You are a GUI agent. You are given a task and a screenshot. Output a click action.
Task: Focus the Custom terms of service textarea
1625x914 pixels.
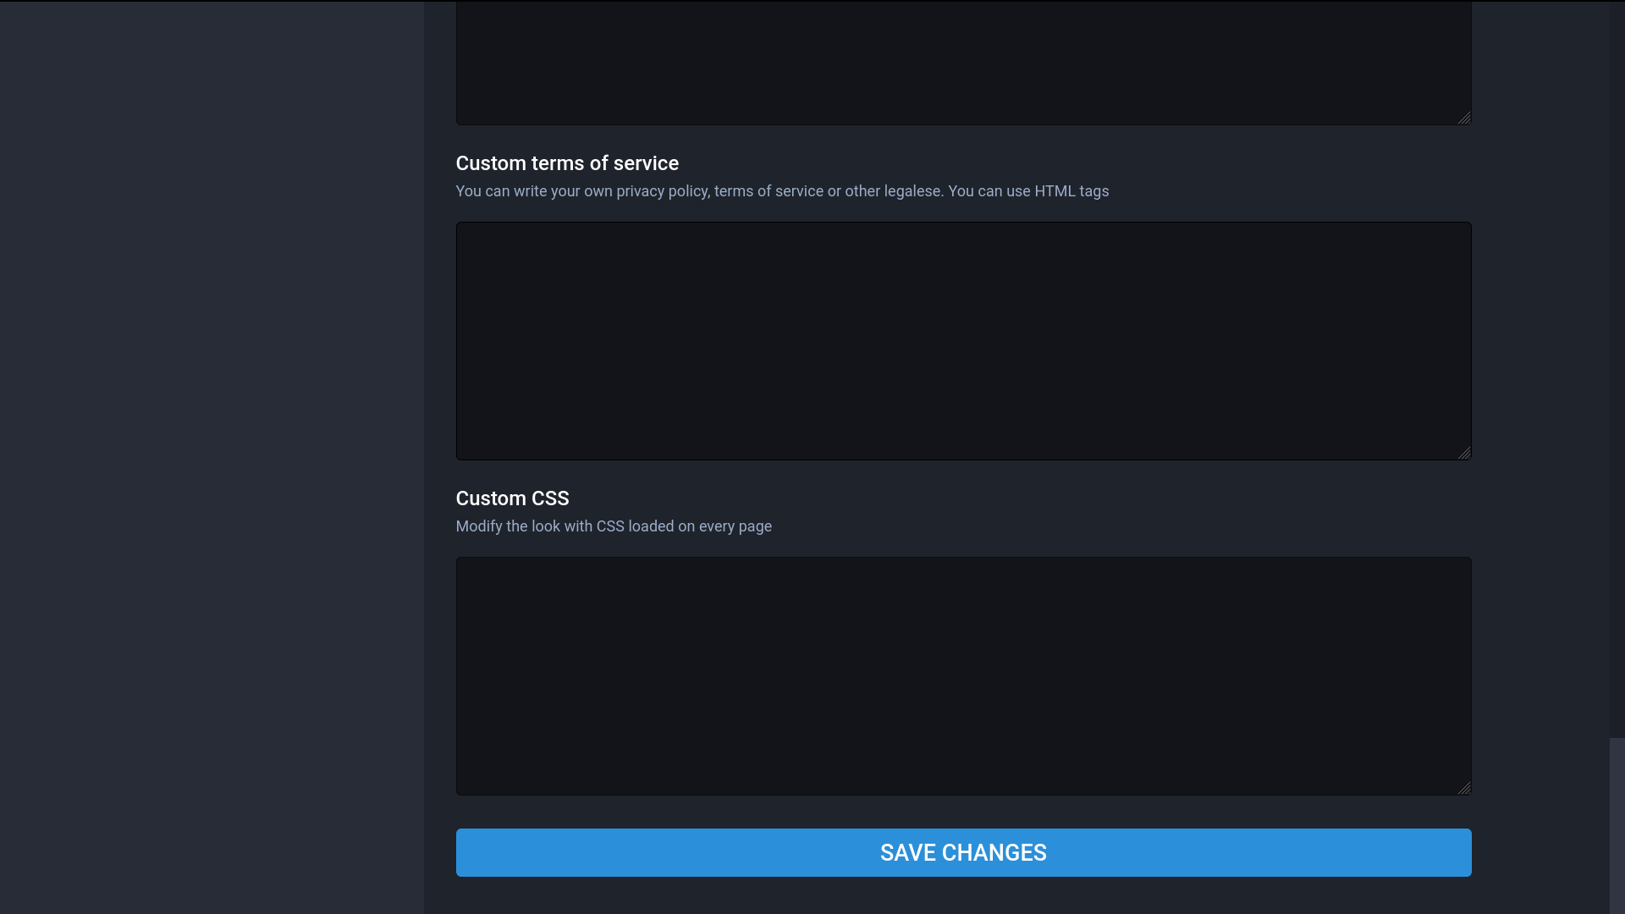(x=963, y=340)
